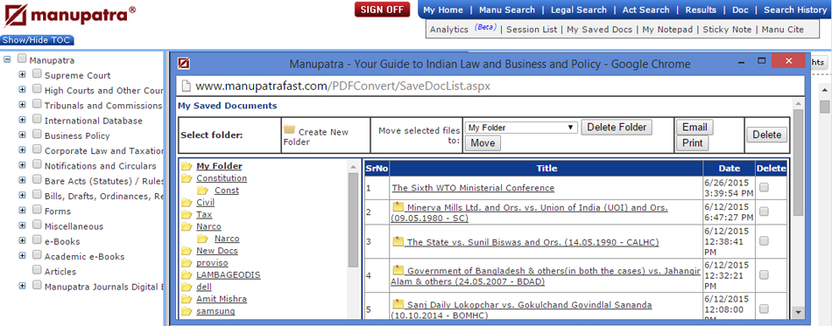Tick the Delete checkbox for the WTO Ministerial Conference row

point(764,187)
